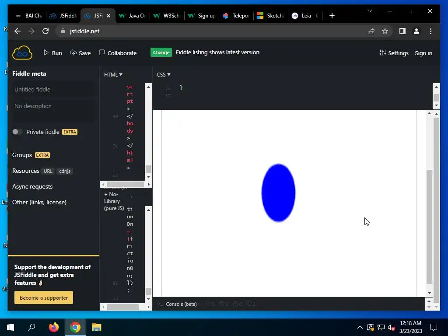Toggle the Private fiddle switch
The width and height of the screenshot is (448, 336).
(x=17, y=132)
